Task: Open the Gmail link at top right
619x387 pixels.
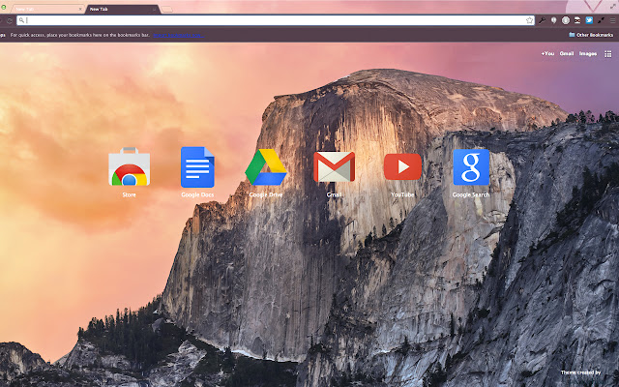Action: 567,54
